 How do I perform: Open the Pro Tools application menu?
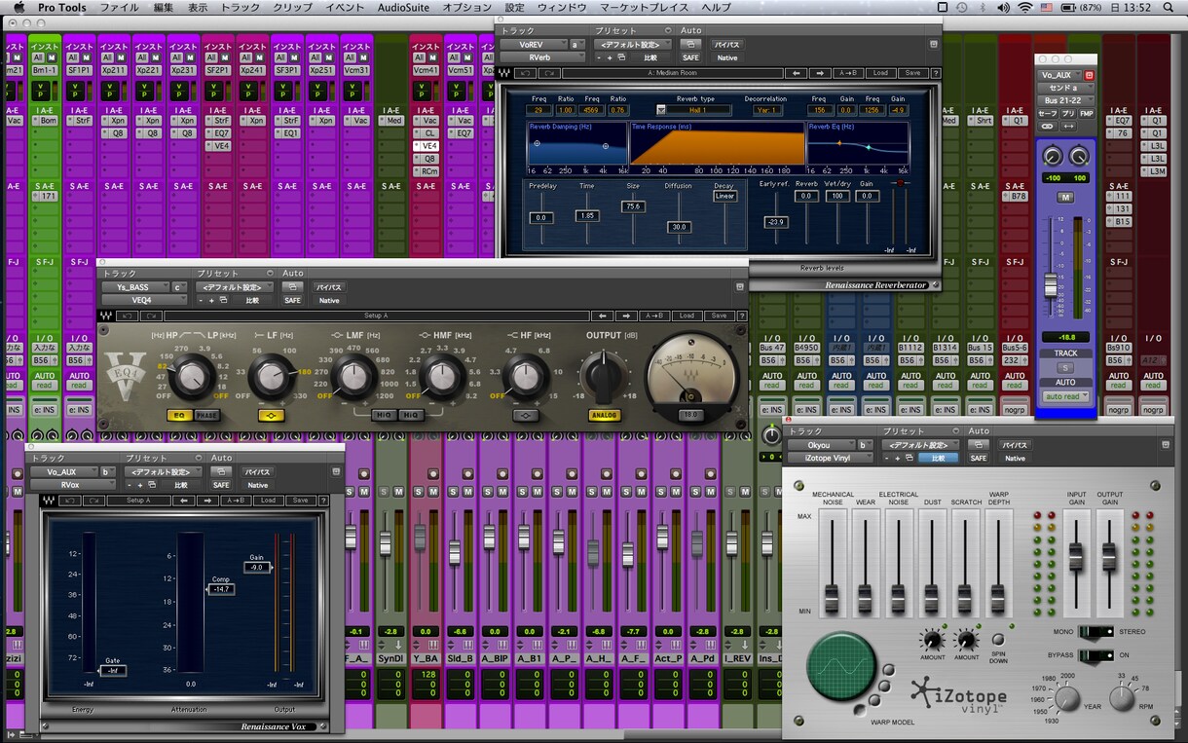62,8
